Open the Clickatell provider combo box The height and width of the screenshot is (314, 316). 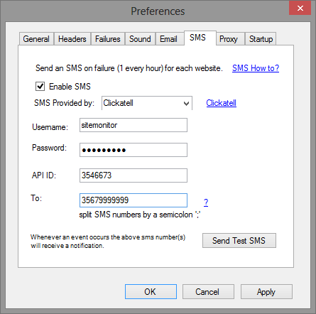coord(147,103)
